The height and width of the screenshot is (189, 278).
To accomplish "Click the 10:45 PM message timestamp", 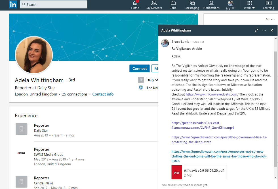I will coord(198,42).
